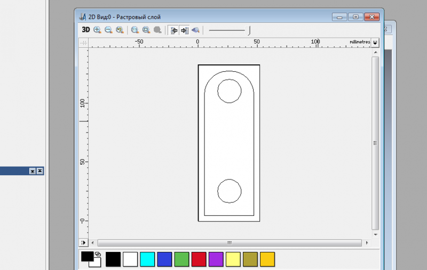This screenshot has width=427, height=270.
Task: Open the ruler options dropdown next to millimetres
Action: coord(375,43)
